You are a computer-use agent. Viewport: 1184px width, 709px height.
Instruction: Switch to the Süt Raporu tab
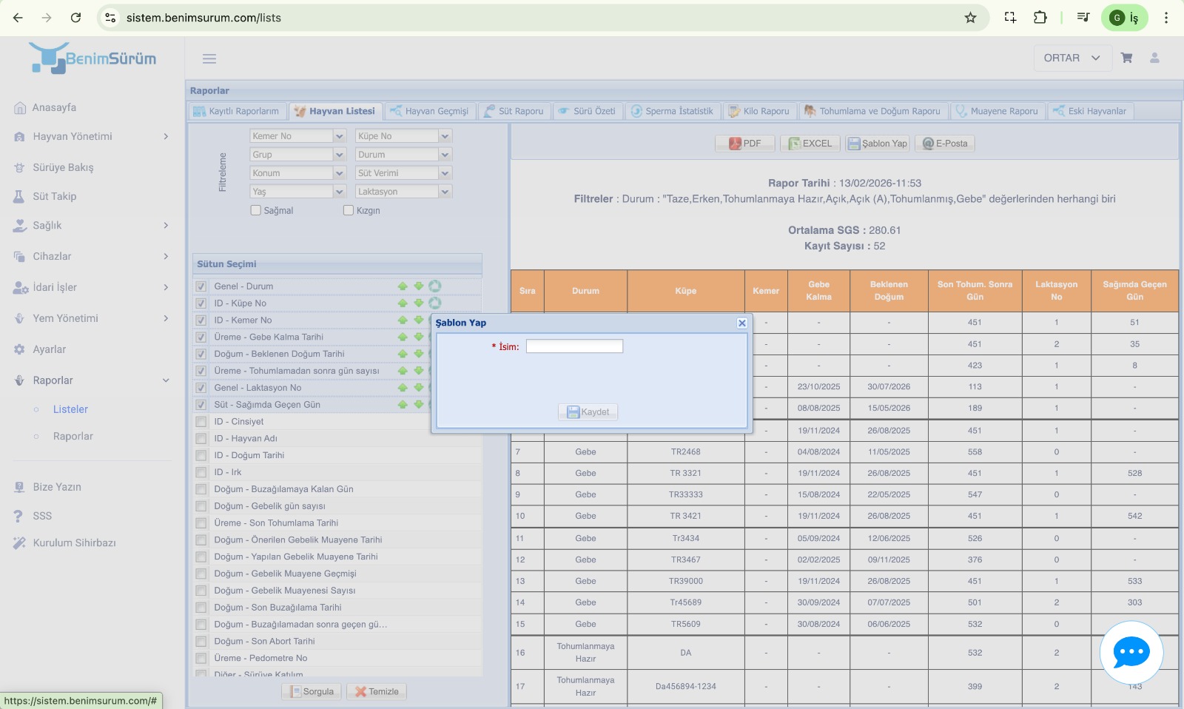click(x=514, y=111)
